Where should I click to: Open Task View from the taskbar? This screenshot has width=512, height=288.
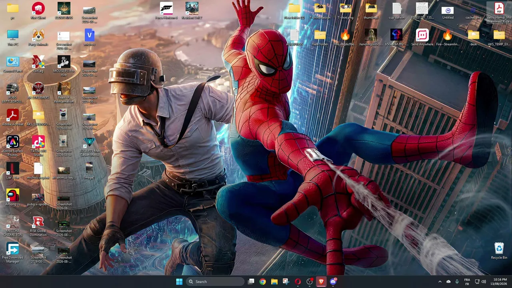251,282
